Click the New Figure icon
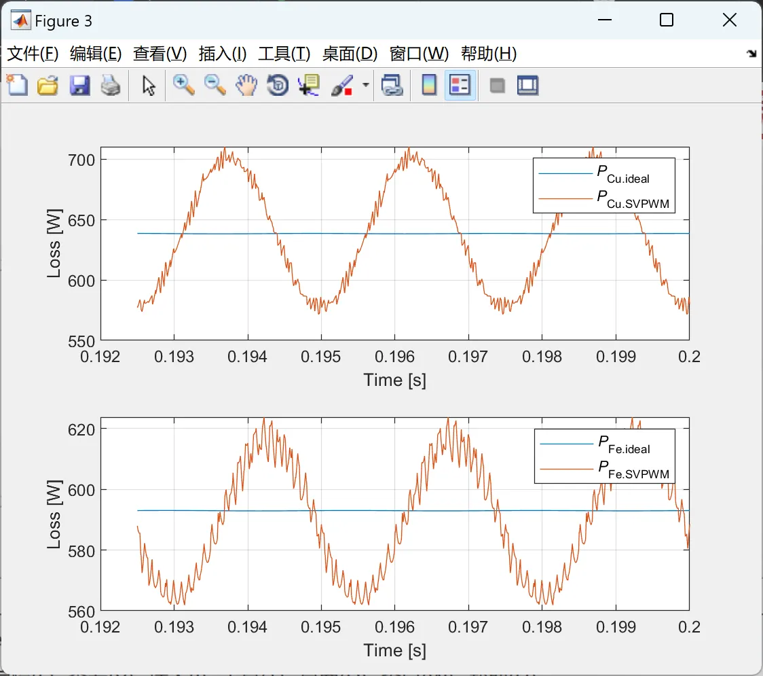Viewport: 763px width, 676px height. point(18,85)
